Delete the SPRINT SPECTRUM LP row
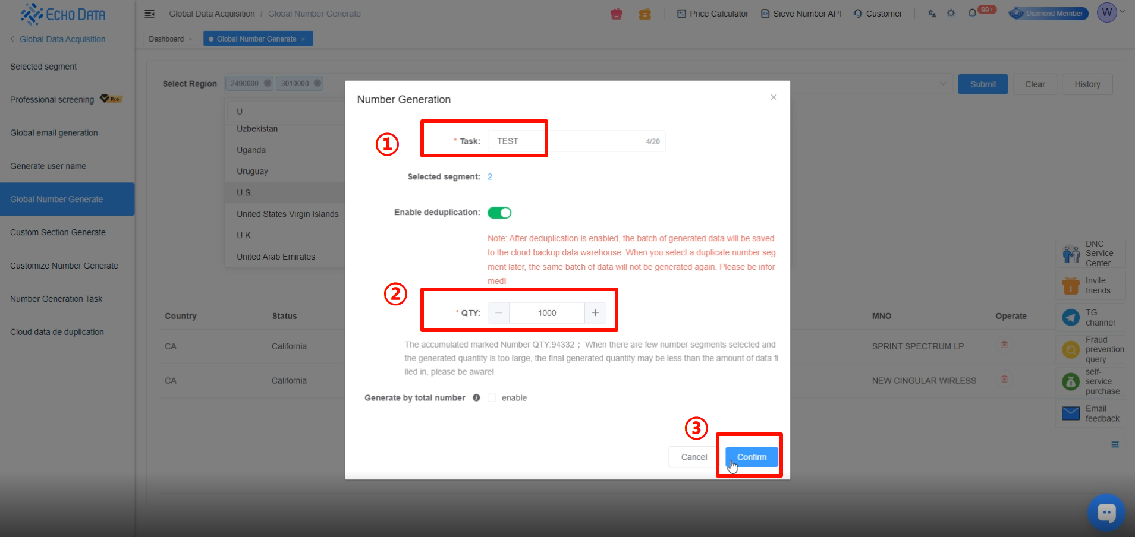This screenshot has height=537, width=1135. (1004, 345)
